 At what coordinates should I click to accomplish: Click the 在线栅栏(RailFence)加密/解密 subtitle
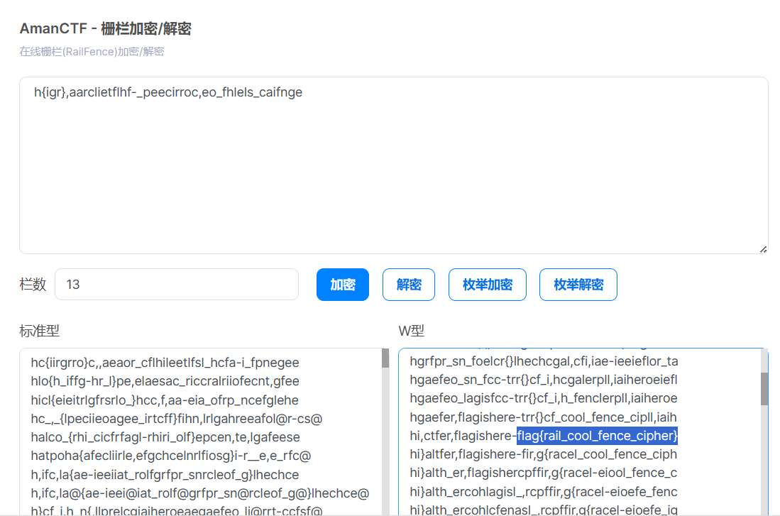(92, 52)
